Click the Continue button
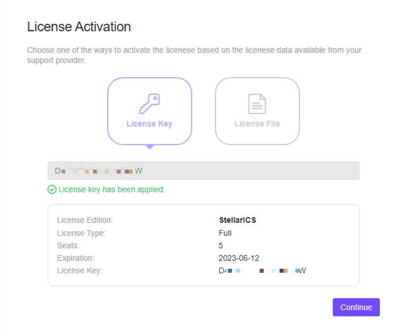406x334 pixels. pos(356,307)
